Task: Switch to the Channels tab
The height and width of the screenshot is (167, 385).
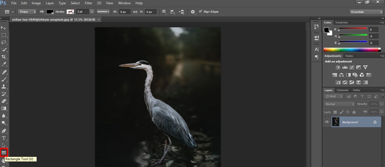Action: pos(342,90)
